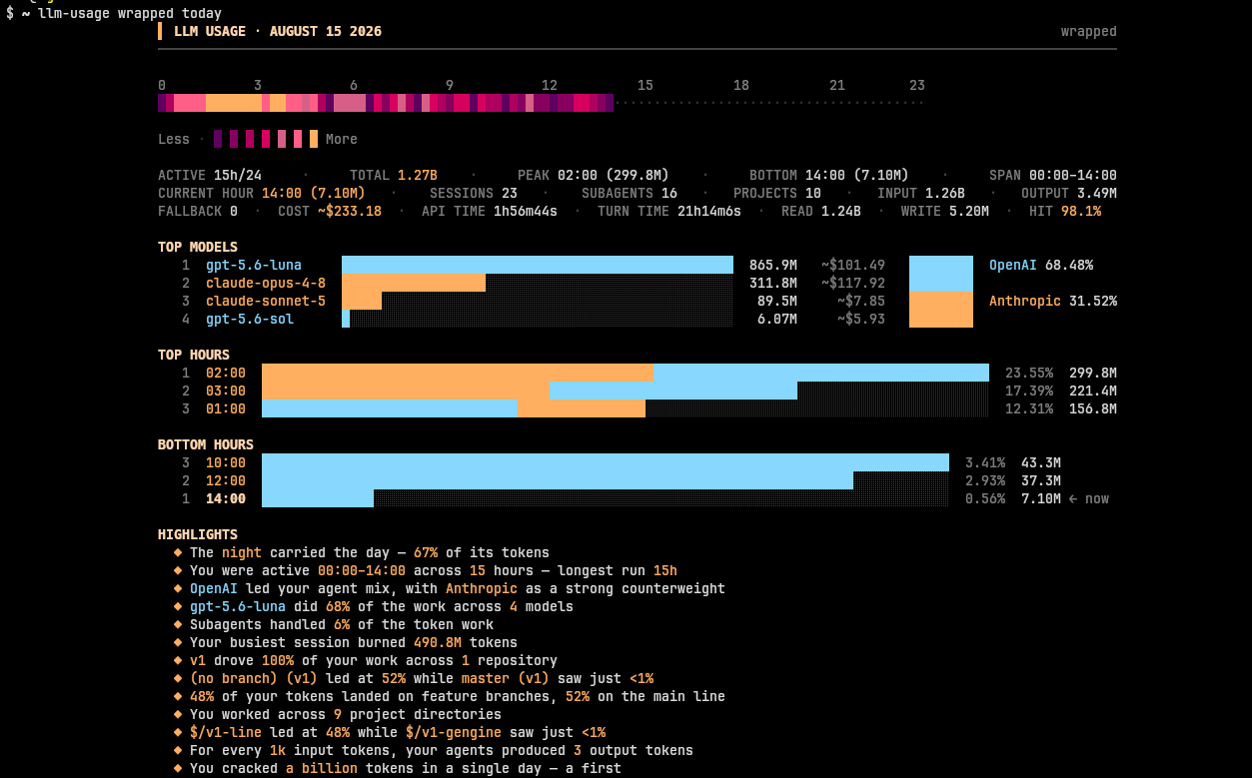1252x778 pixels.
Task: Click the 17.39% percentage in top hours
Action: [x=1029, y=390]
